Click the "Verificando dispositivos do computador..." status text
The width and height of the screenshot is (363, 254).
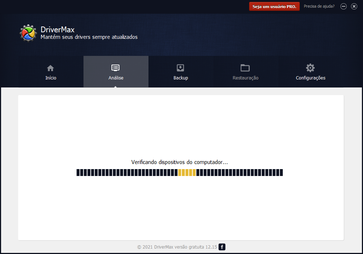coord(179,162)
